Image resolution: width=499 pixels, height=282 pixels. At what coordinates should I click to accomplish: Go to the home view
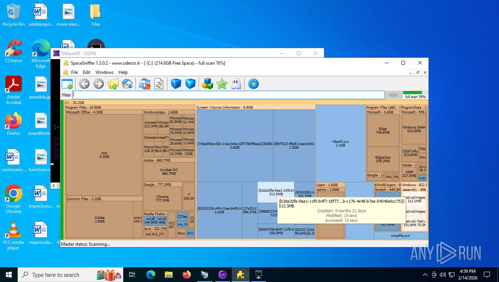click(x=127, y=84)
